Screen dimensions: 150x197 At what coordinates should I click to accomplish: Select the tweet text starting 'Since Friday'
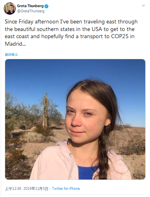[x=71, y=33]
